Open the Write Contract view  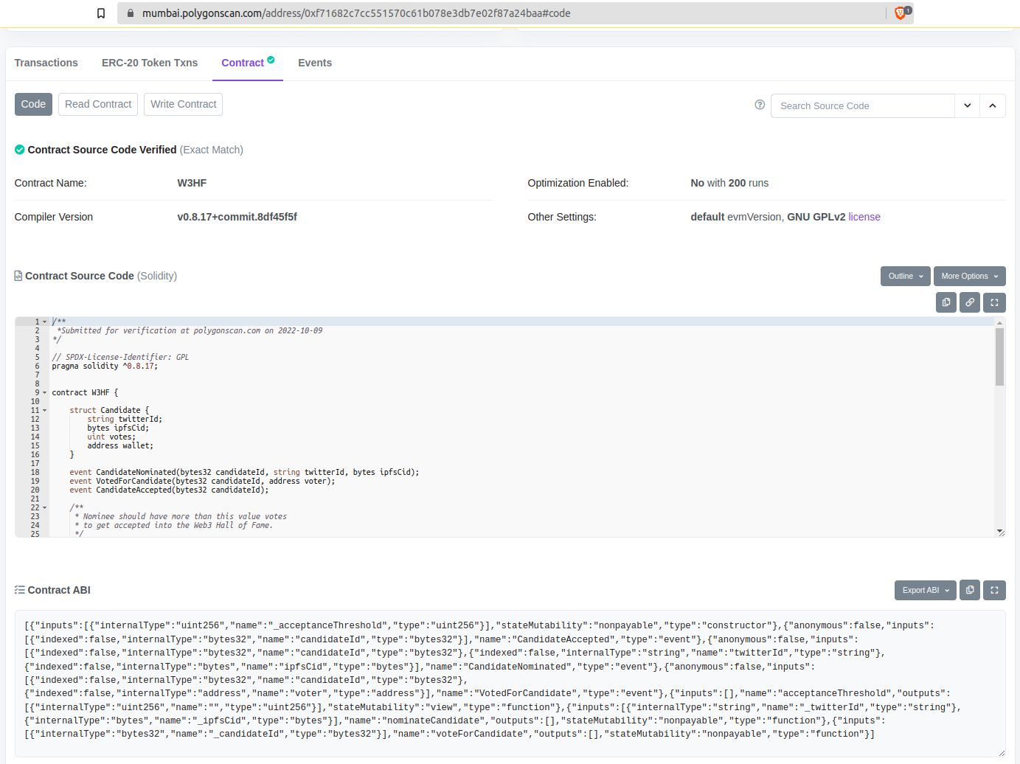pyautogui.click(x=184, y=104)
